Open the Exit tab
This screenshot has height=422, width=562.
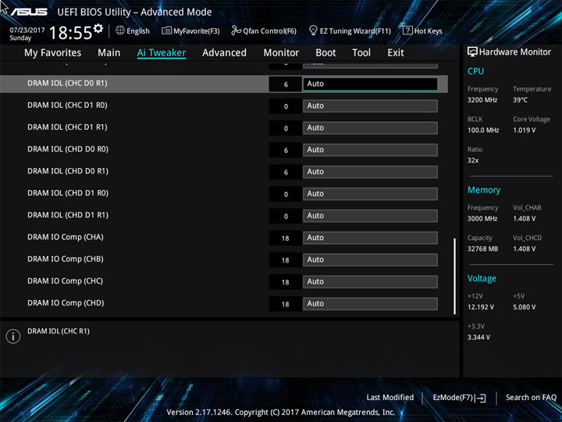click(x=396, y=53)
